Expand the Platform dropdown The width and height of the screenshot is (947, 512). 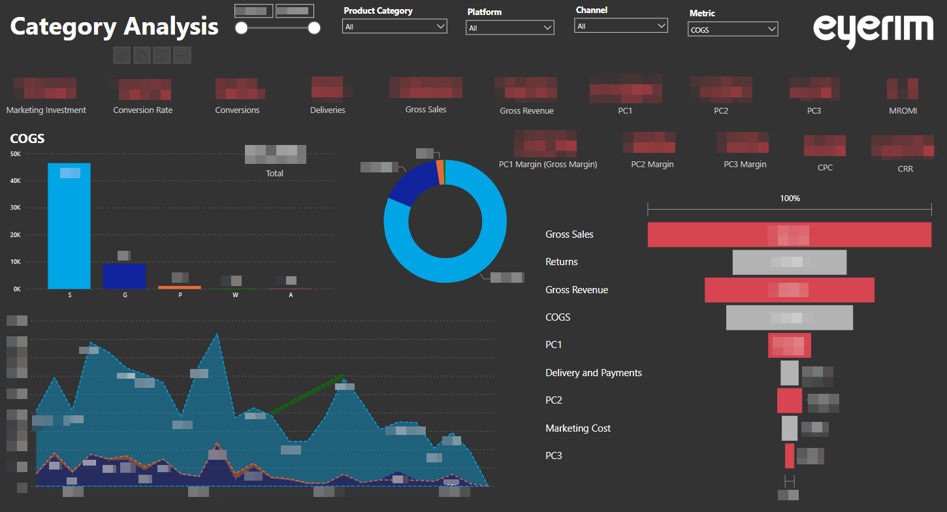pyautogui.click(x=510, y=28)
